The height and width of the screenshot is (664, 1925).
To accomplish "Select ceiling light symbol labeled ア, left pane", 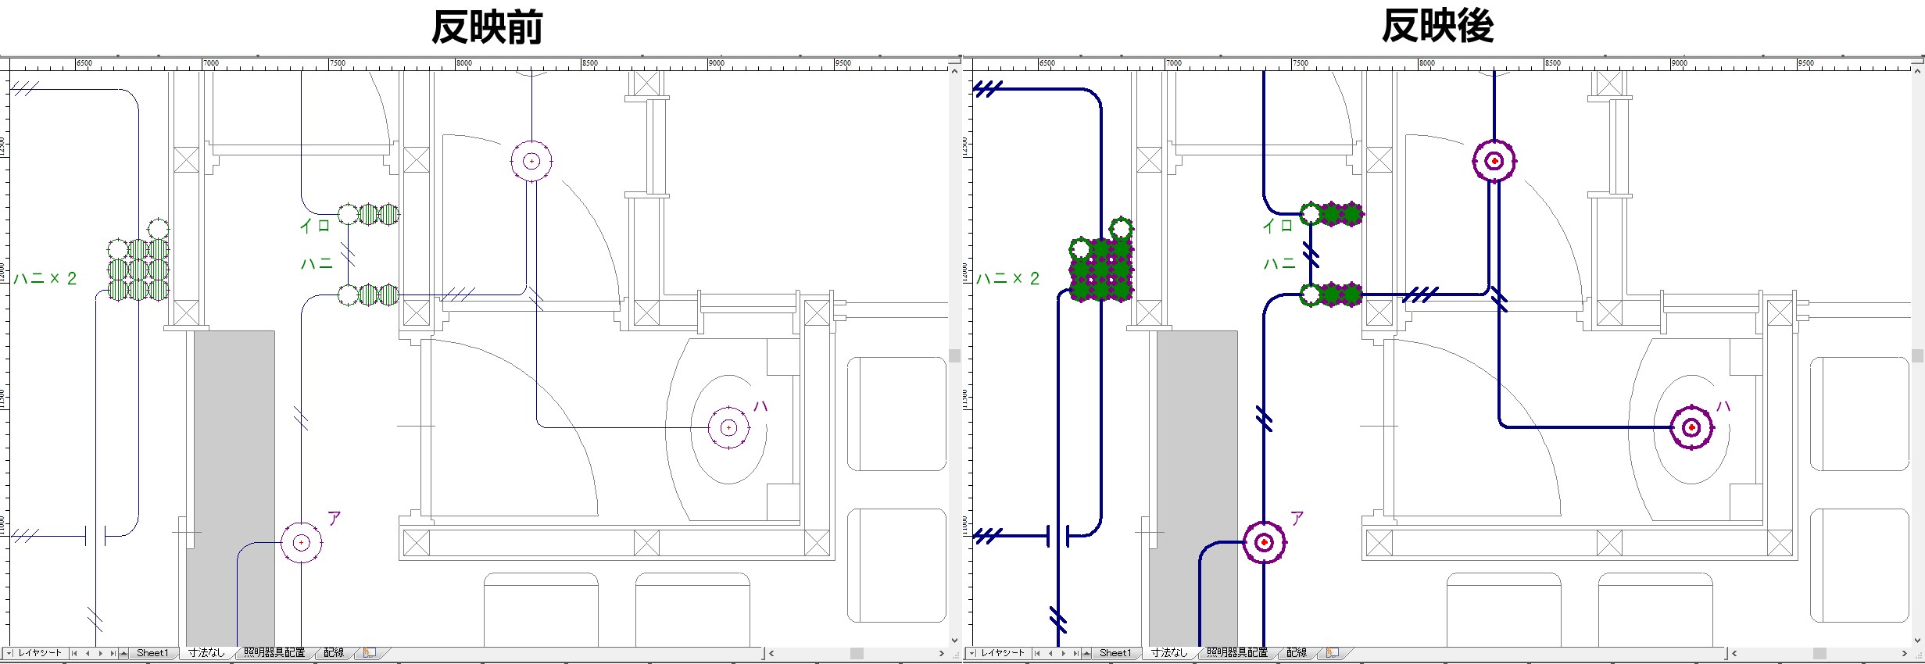I will tap(301, 542).
